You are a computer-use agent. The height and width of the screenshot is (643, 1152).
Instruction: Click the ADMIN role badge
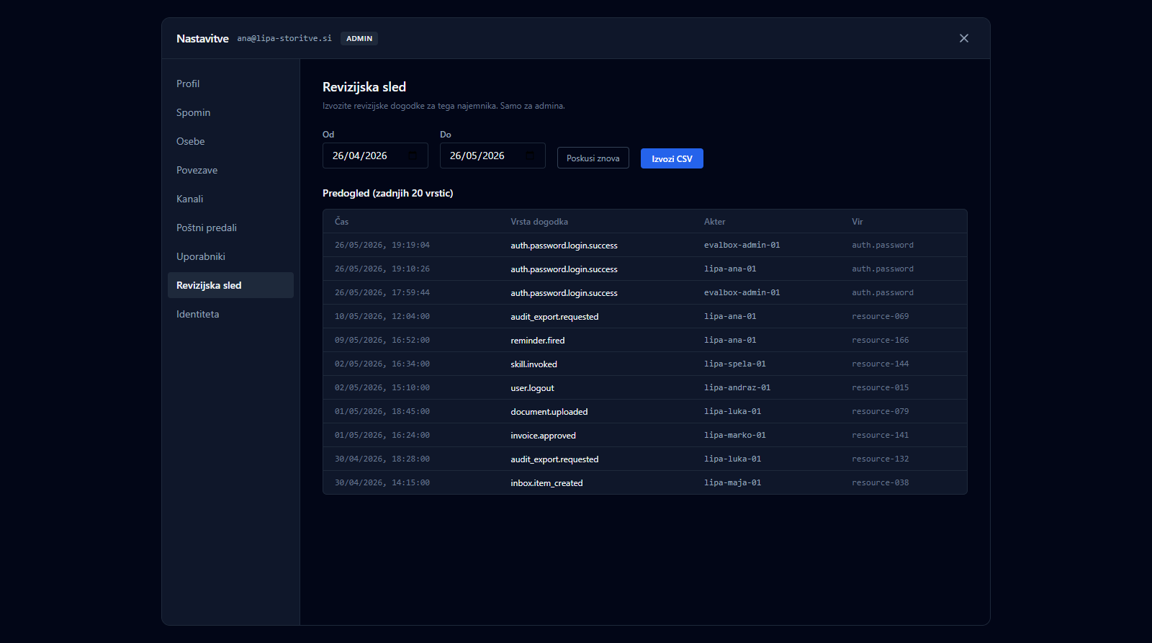coord(359,39)
